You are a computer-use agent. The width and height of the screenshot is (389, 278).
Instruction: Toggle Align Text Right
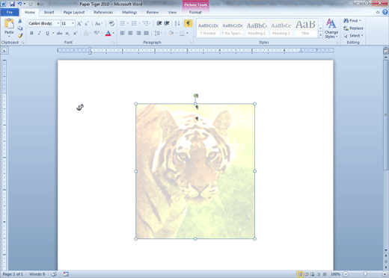coord(138,33)
